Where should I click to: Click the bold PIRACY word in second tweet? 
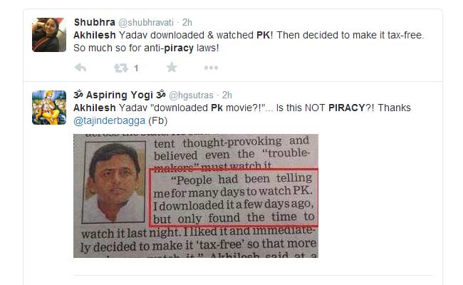click(x=347, y=108)
